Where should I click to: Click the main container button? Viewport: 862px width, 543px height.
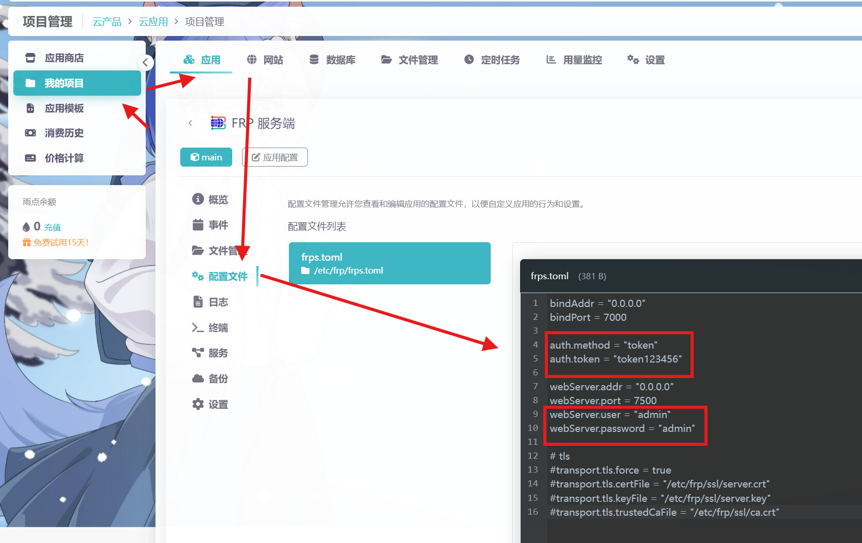pos(206,157)
